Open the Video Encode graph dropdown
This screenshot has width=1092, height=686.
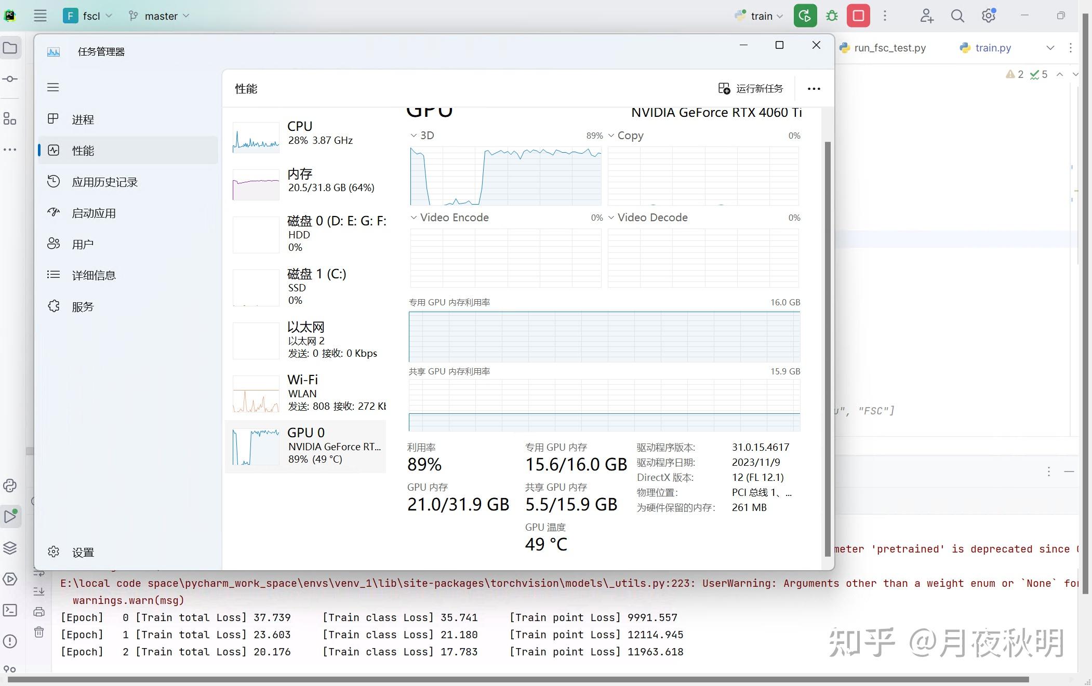click(x=449, y=218)
